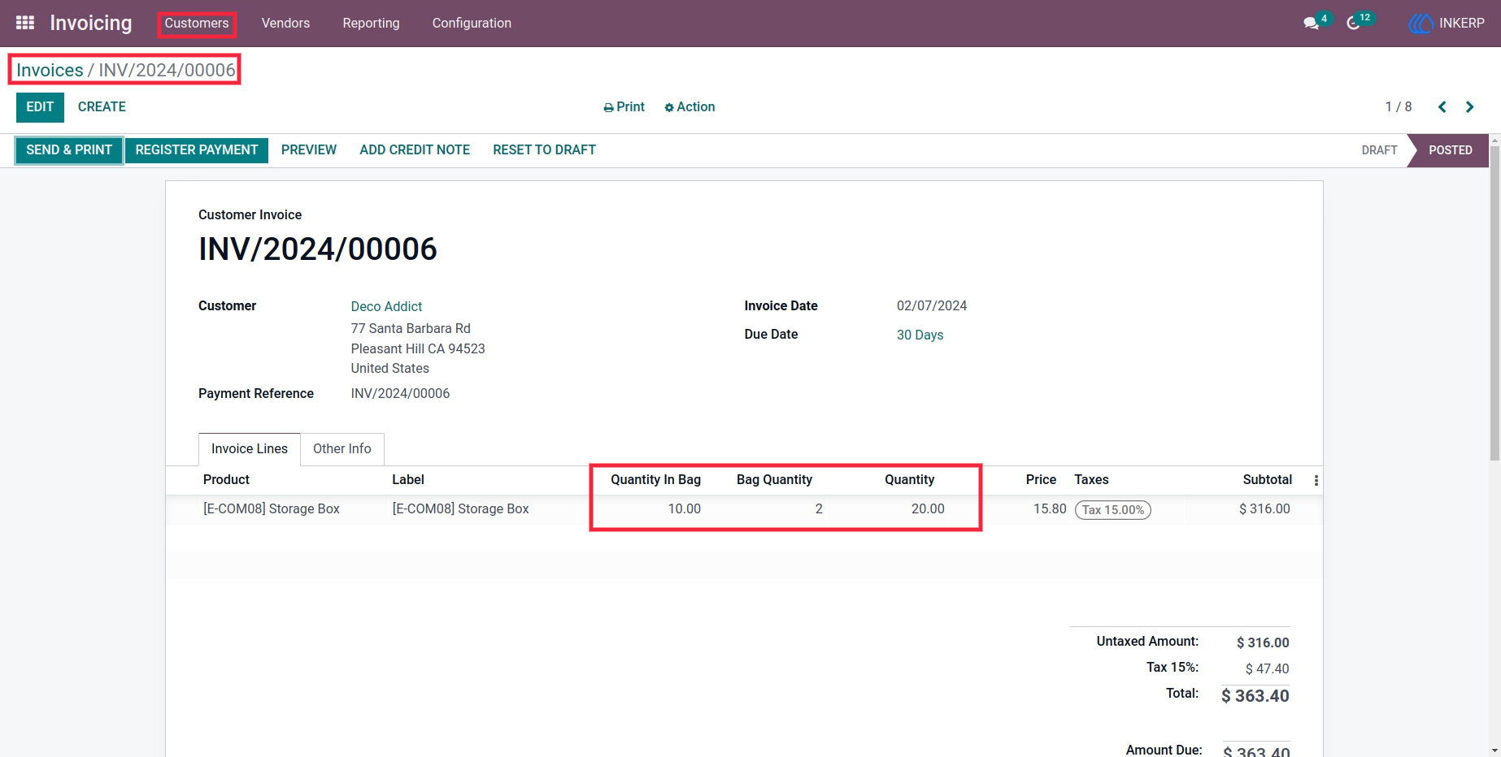Sort by the Product column header
This screenshot has height=757, width=1501.
226,480
